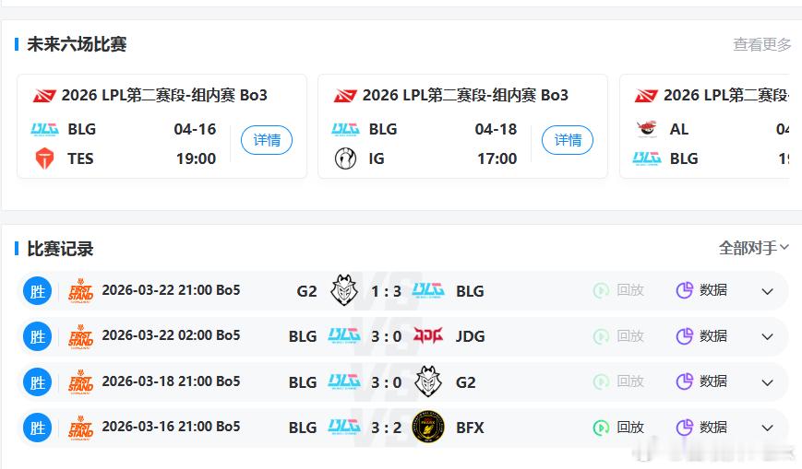Open 详情 for BLG vs TES match
This screenshot has width=802, height=469.
tap(267, 140)
